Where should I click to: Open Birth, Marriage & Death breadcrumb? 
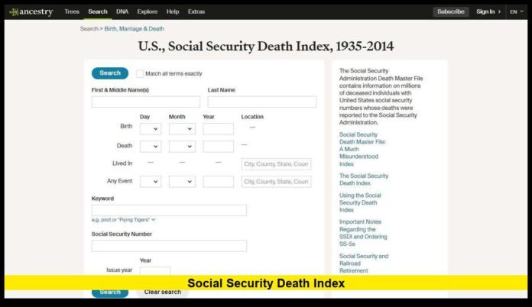134,29
